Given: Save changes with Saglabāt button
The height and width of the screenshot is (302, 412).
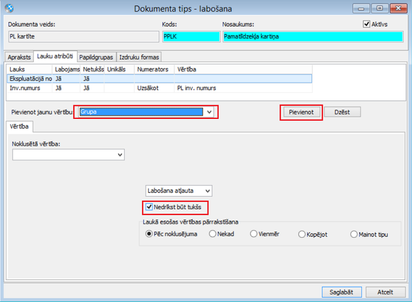Looking at the screenshot, I should coord(341,292).
